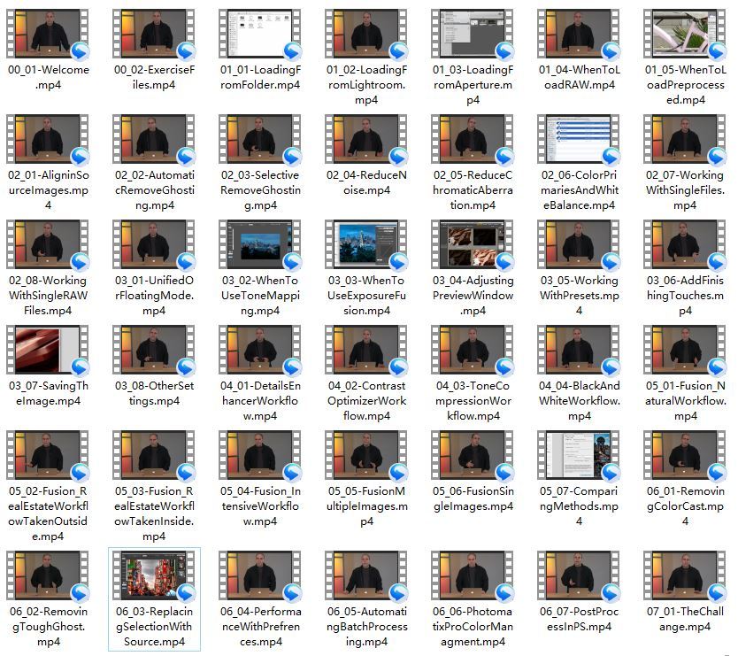The width and height of the screenshot is (738, 656).
Task: Click the filename label 06_07-PostProcessInPS.mp4
Action: coord(580,620)
